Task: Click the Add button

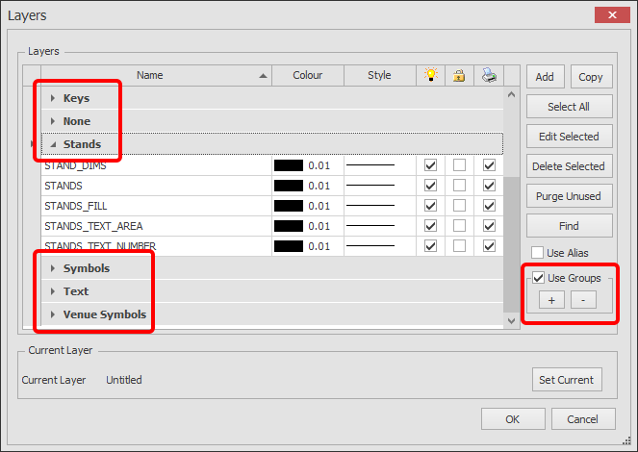Action: (546, 77)
